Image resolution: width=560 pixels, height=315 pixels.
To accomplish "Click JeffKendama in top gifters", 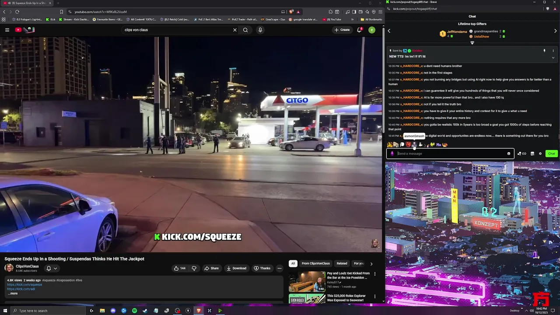I will (x=457, y=32).
